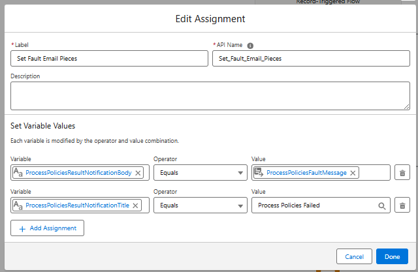418x272 pixels.
Task: Confirm changes with the Done button
Action: (392, 257)
